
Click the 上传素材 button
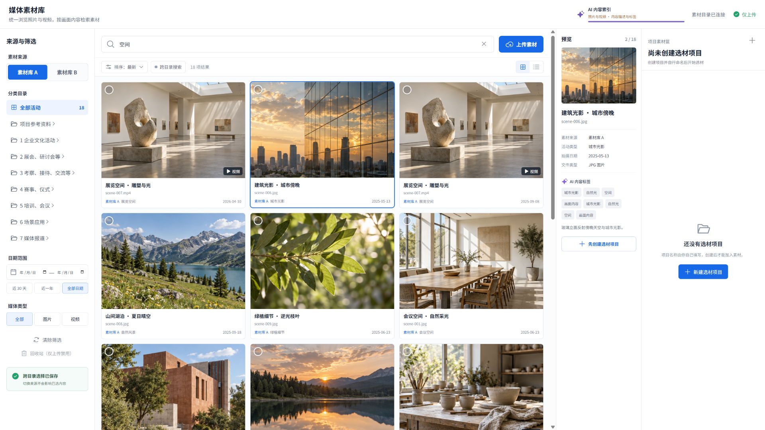(521, 44)
